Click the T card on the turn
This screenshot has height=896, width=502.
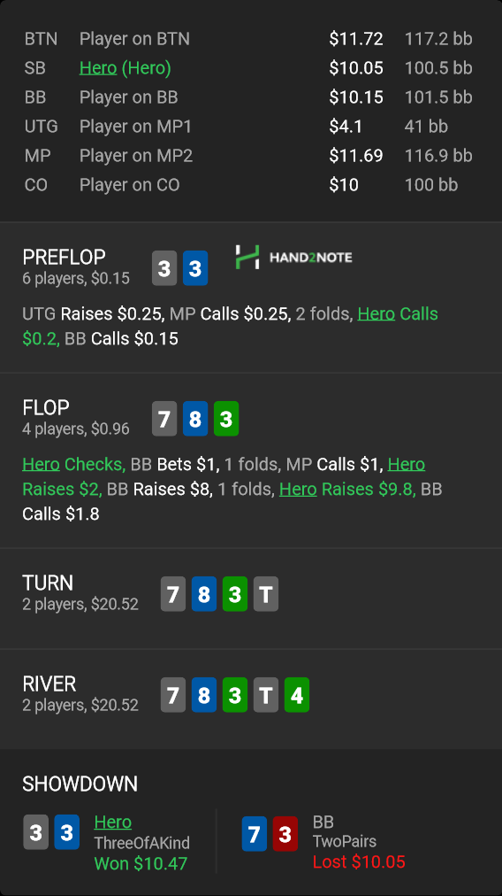[x=266, y=594]
